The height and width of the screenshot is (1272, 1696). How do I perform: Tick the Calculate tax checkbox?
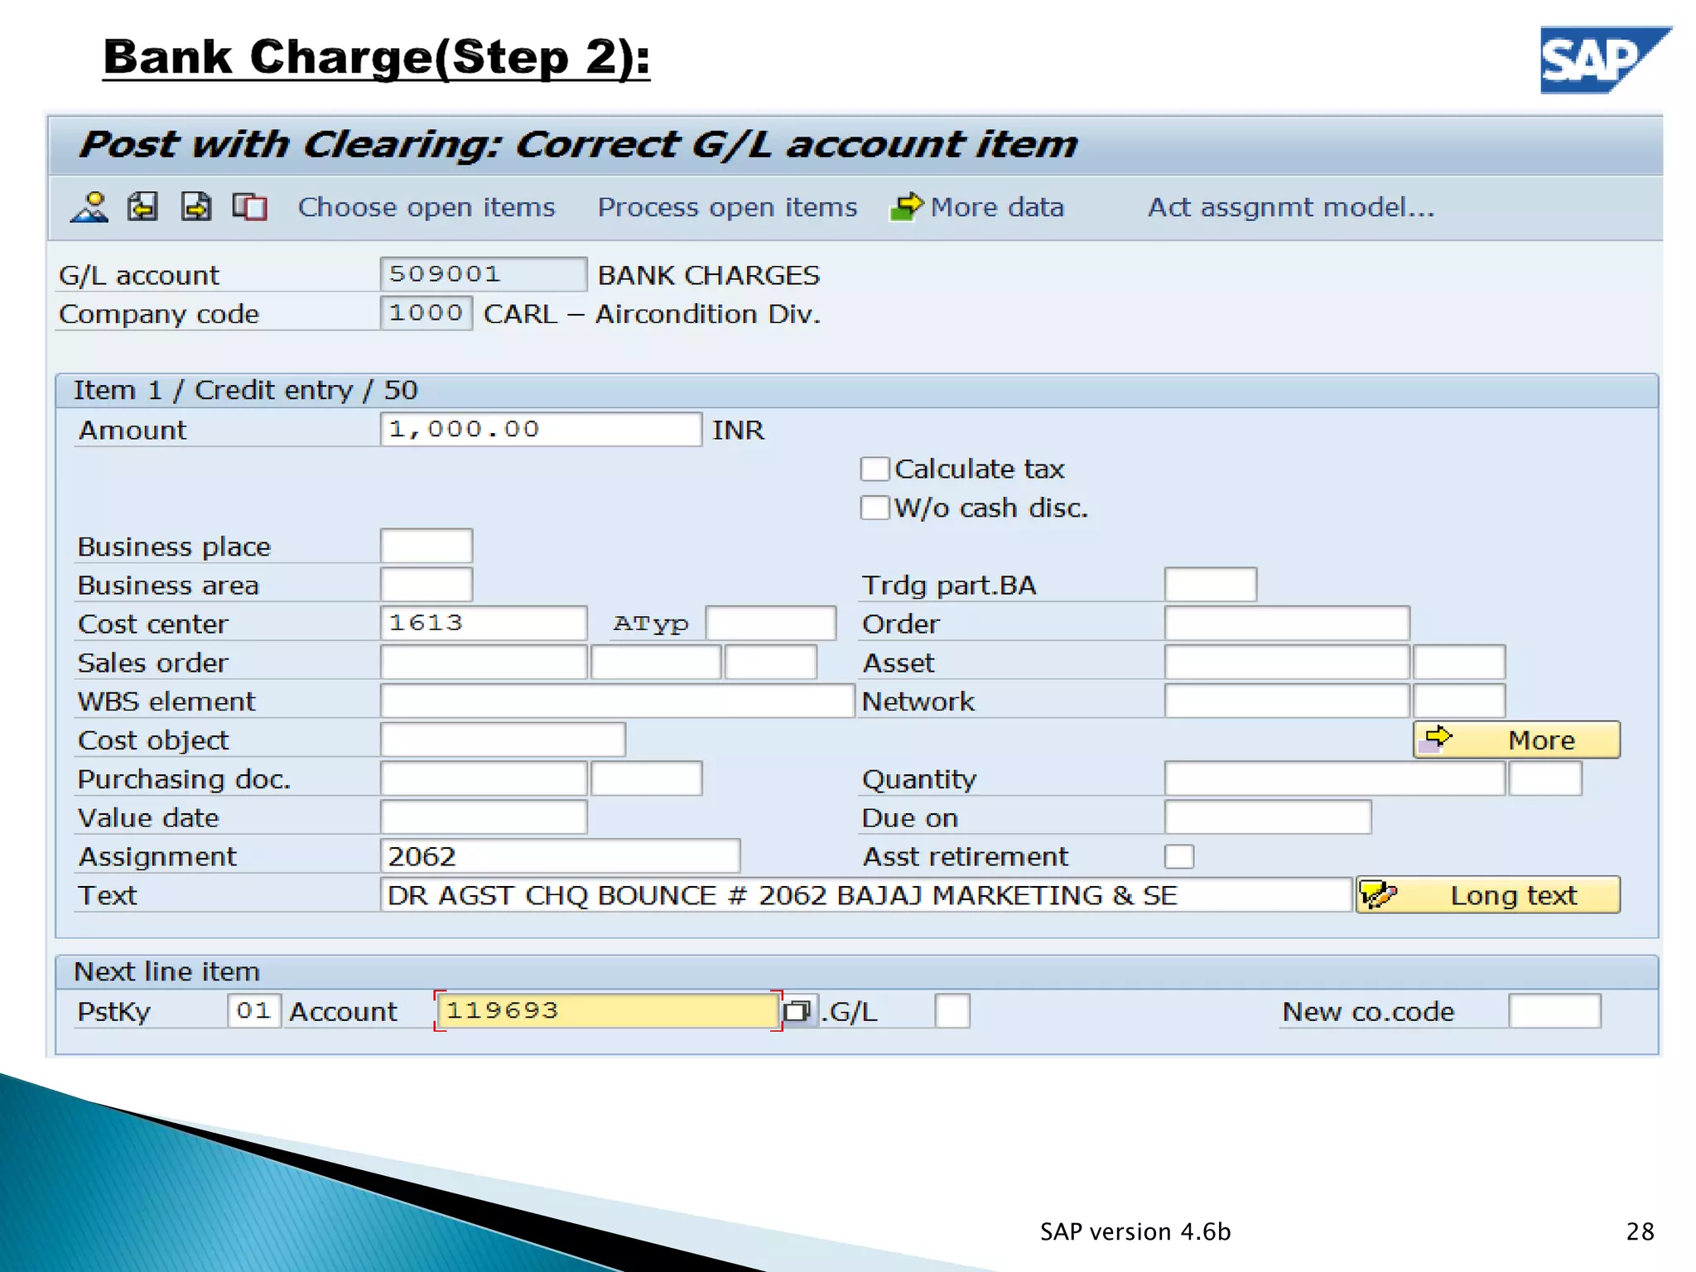pyautogui.click(x=874, y=469)
